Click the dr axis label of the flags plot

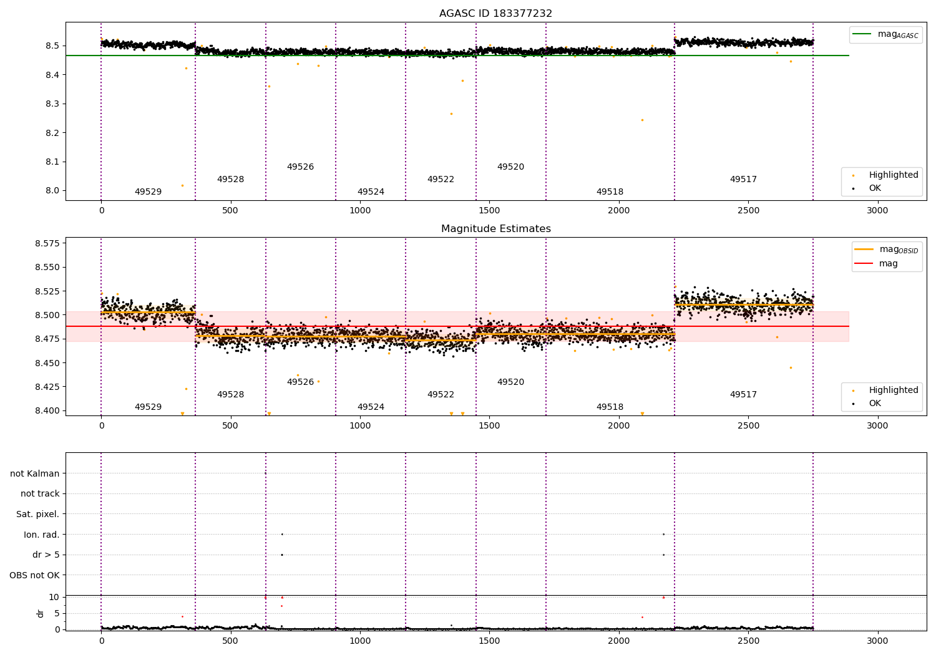point(41,613)
